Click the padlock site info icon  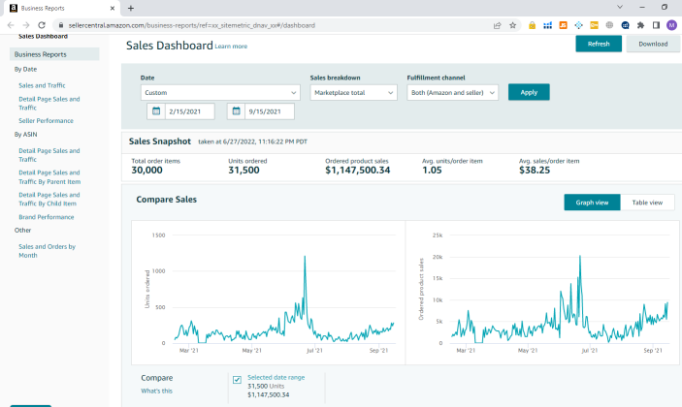point(61,25)
